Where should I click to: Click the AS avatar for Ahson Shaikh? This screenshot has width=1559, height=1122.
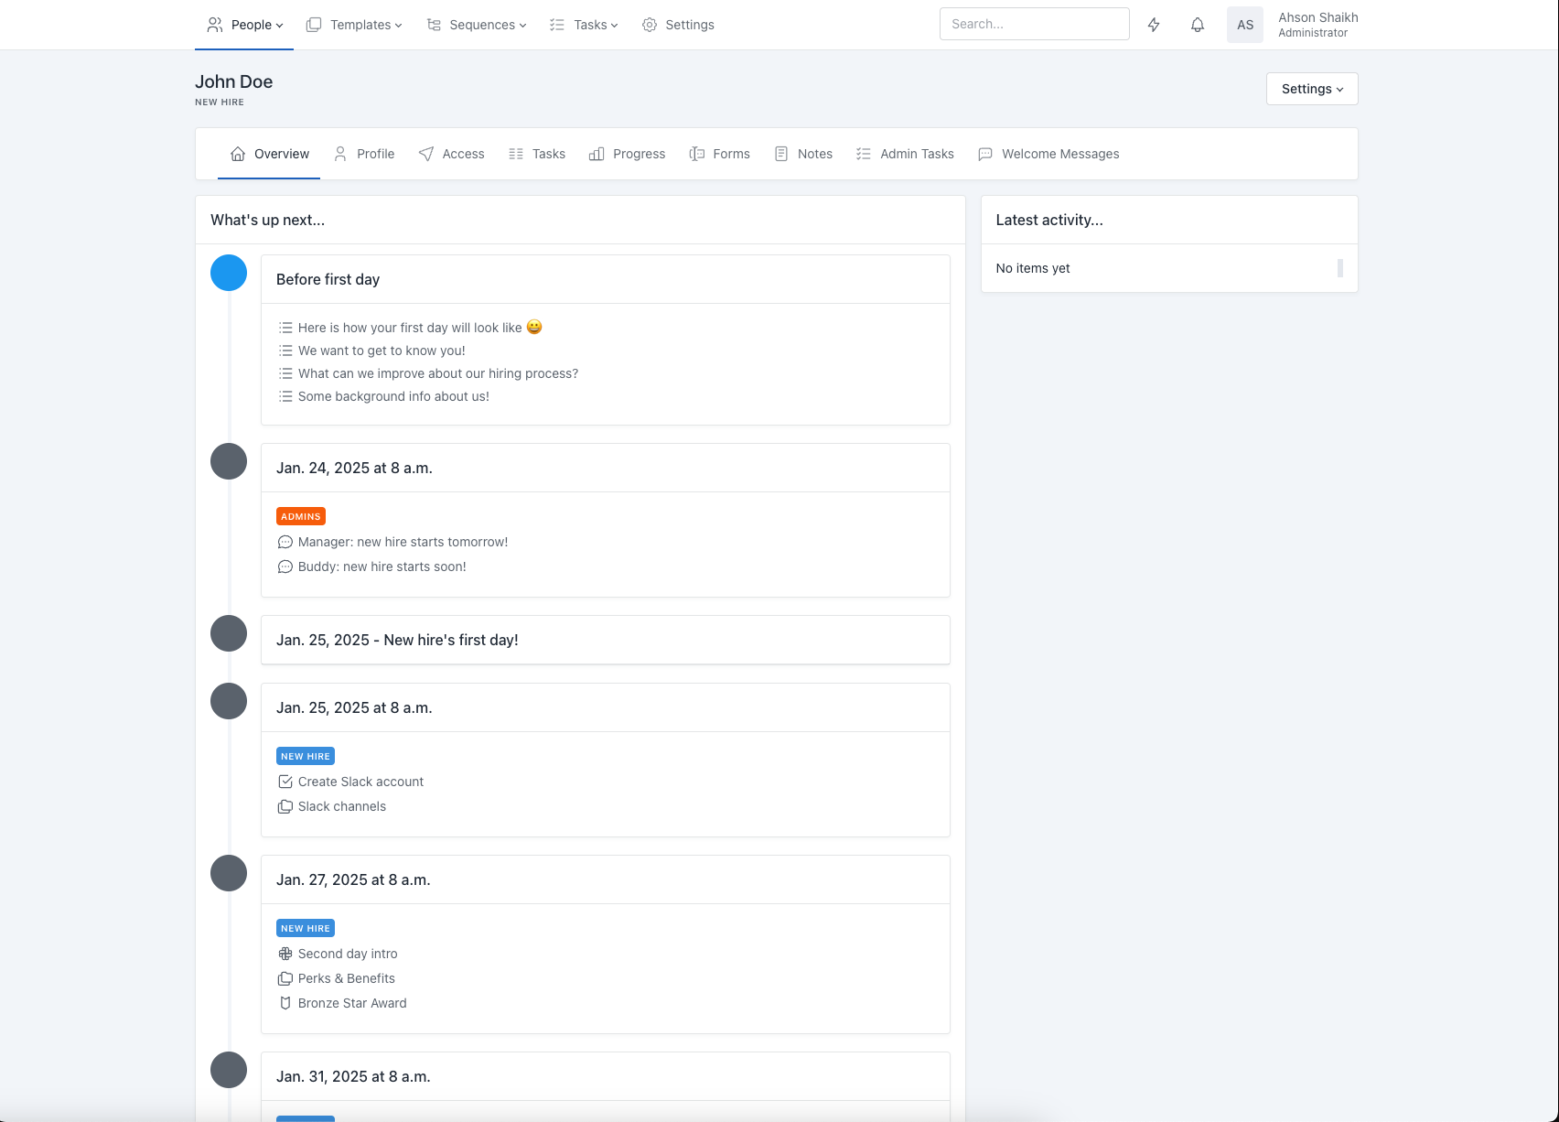click(1244, 25)
